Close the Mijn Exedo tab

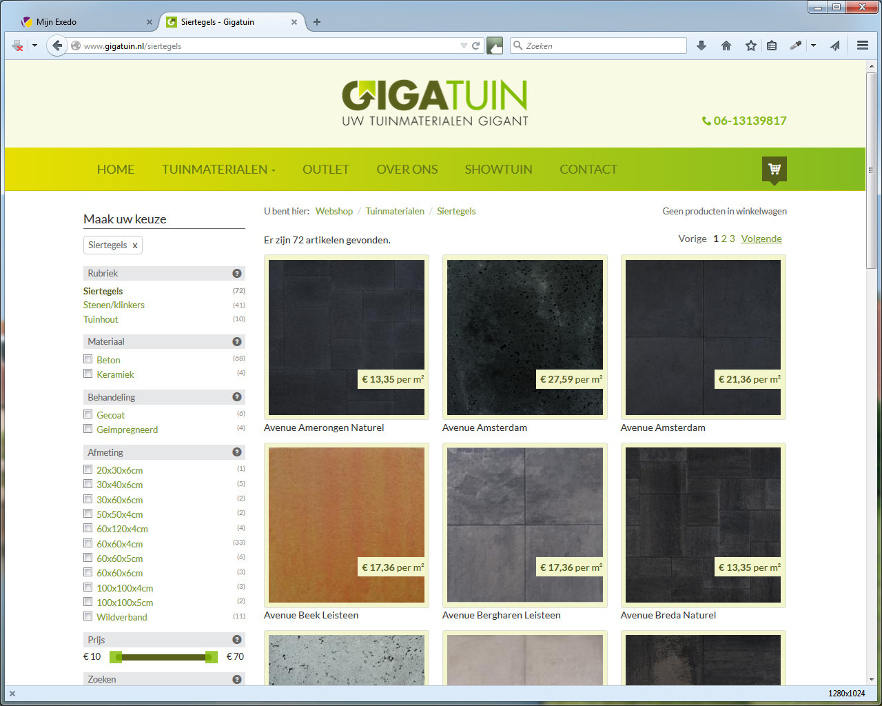[x=150, y=22]
